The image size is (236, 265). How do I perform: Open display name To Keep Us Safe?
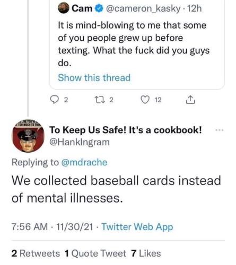click(125, 130)
